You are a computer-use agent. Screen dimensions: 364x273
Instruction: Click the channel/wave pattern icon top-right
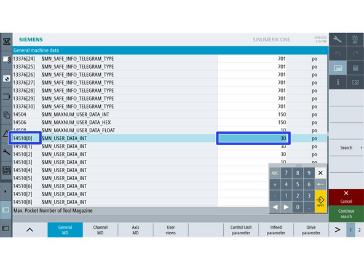click(355, 39)
